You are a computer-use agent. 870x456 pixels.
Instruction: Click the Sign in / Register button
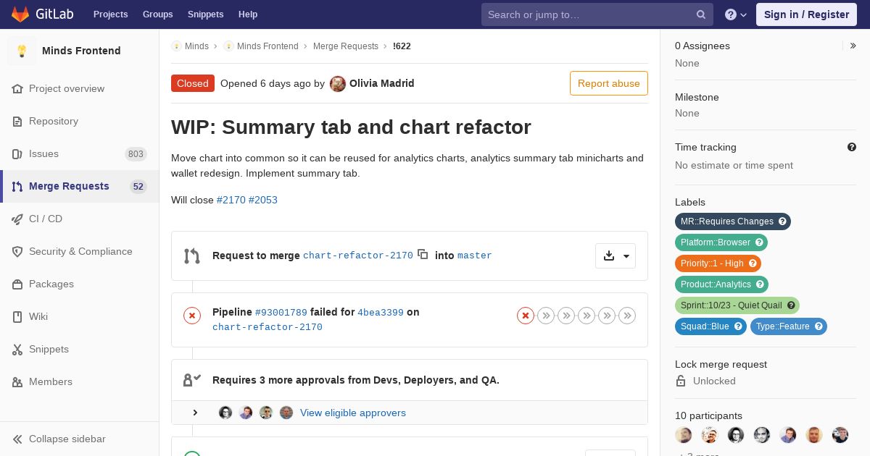[806, 14]
